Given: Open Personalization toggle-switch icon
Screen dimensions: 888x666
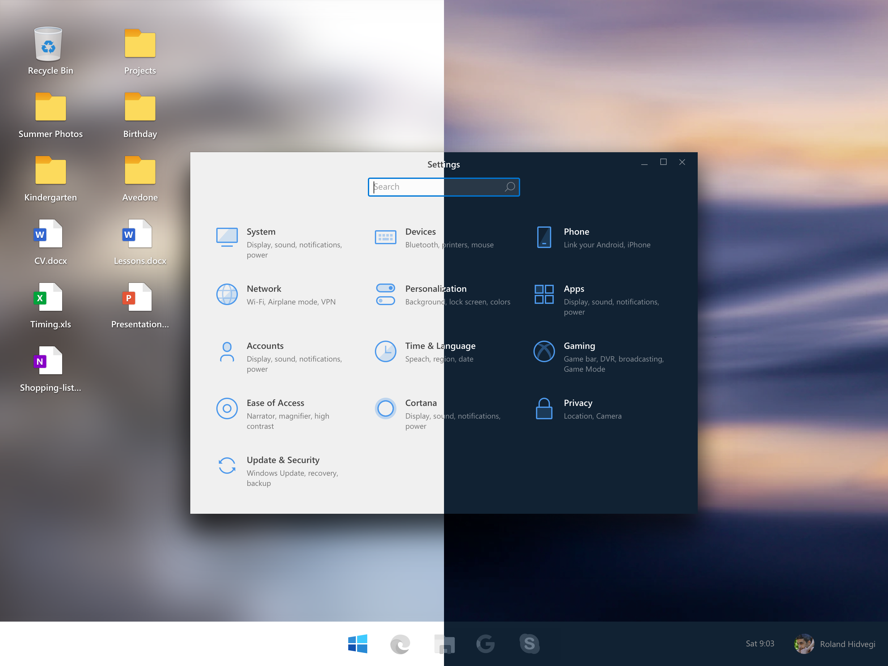Looking at the screenshot, I should 385,294.
